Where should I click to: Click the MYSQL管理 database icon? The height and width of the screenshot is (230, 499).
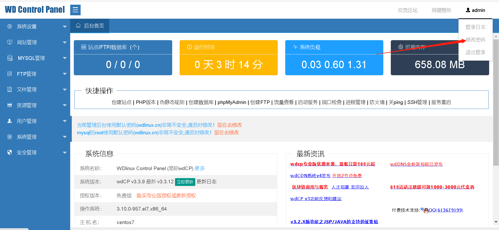(10, 58)
